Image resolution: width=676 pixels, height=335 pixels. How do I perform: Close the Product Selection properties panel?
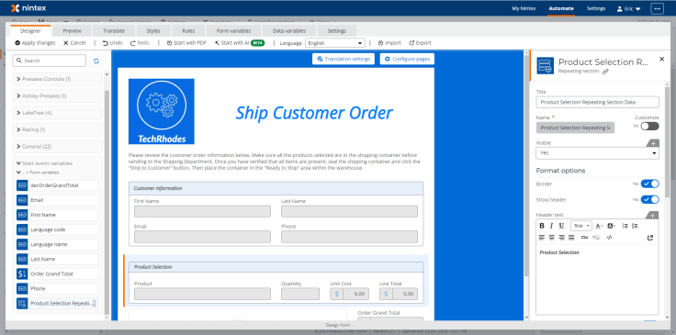click(662, 59)
